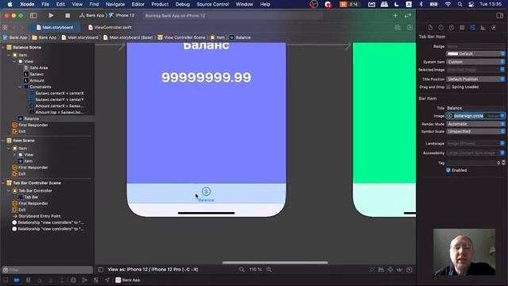Open the Product menu

pyautogui.click(x=160, y=4)
